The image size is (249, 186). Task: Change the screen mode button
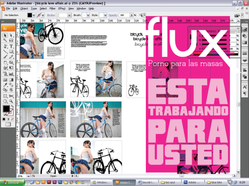point(8,124)
